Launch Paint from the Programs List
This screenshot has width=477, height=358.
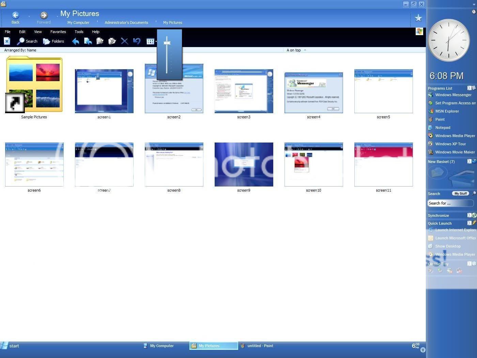pyautogui.click(x=440, y=119)
